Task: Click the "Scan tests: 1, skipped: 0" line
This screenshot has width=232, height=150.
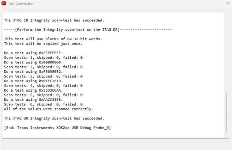Action: (43, 58)
